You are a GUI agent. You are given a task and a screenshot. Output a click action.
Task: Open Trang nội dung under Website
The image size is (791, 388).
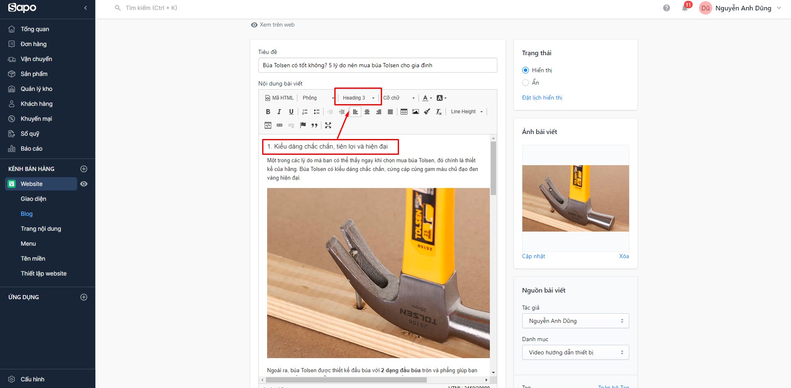click(x=41, y=229)
